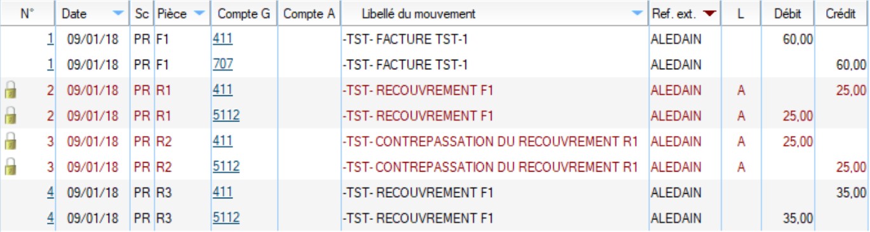Click lettrage code A on R1 5112 row
The width and height of the screenshot is (870, 232).
(x=740, y=116)
